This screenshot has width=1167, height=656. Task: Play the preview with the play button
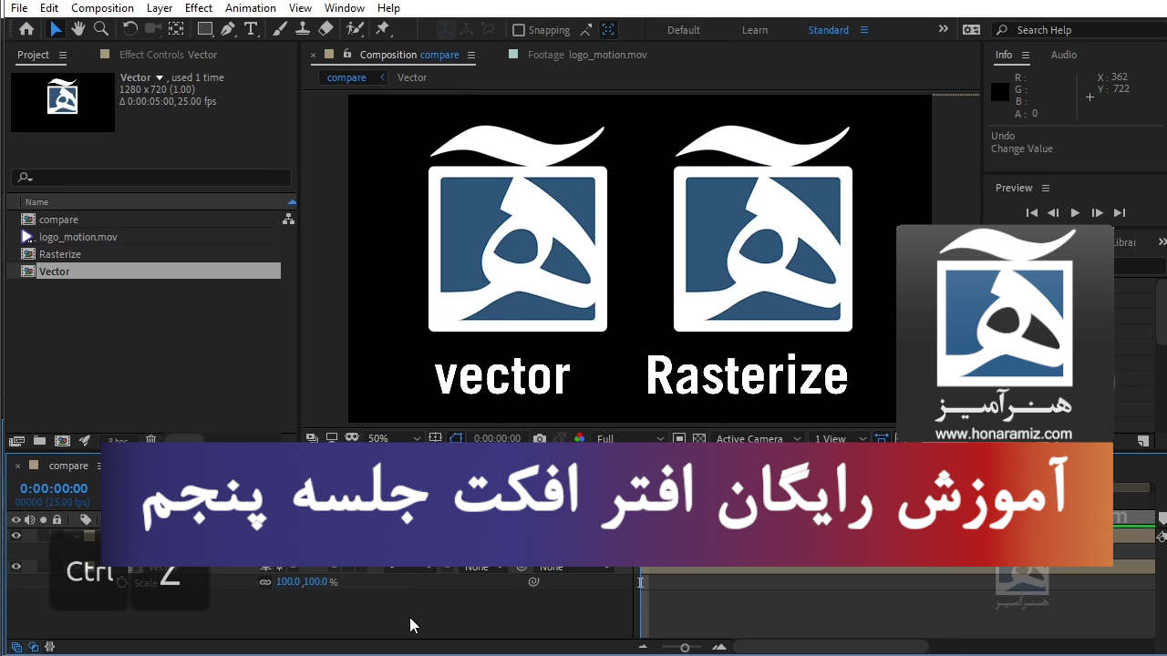(1075, 212)
